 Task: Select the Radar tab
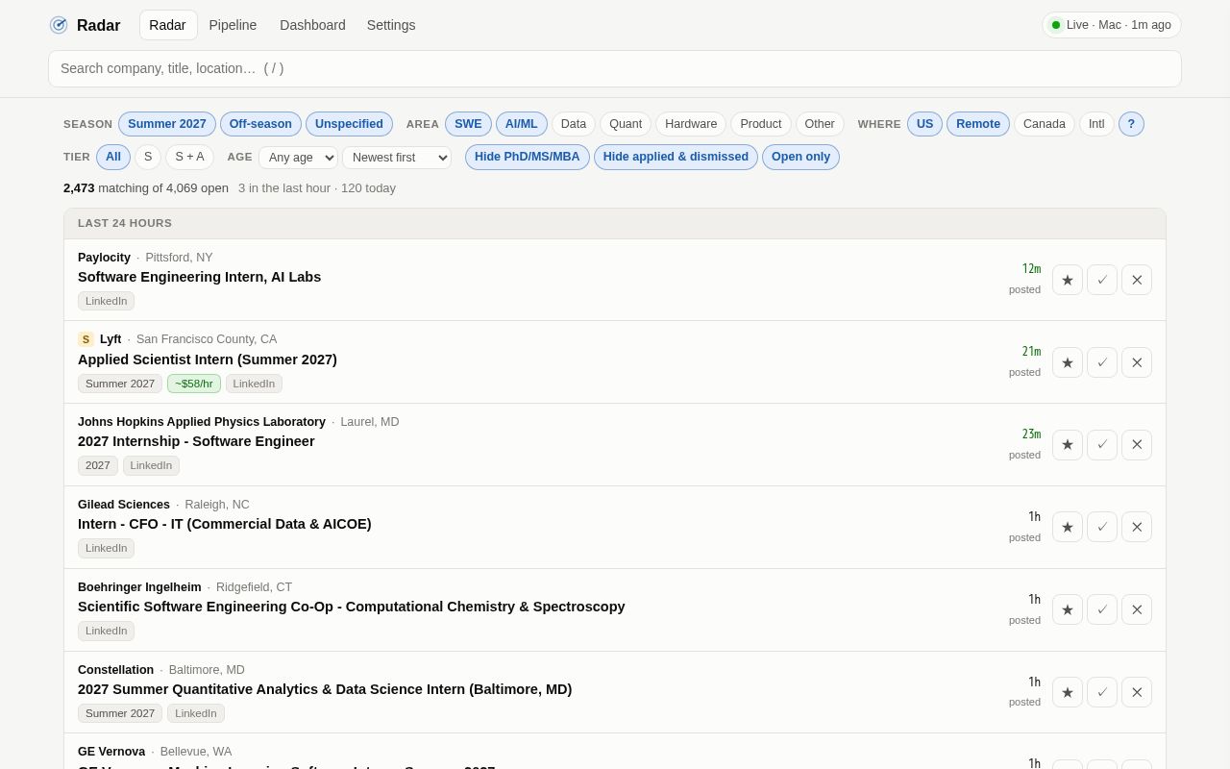point(168,25)
